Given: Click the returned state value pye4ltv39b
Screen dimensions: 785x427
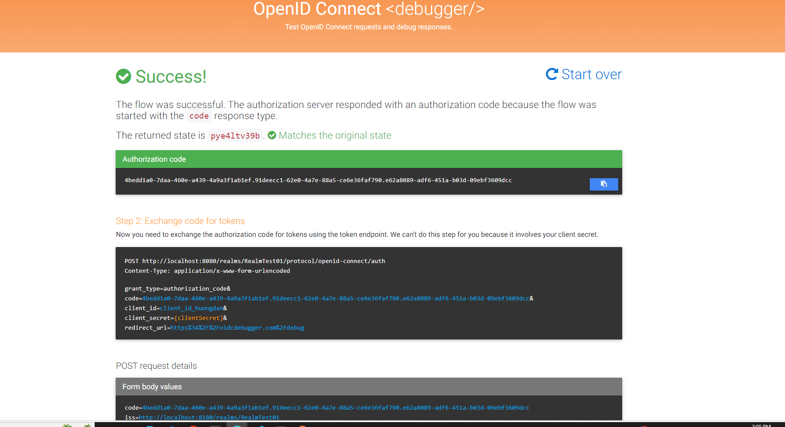Looking at the screenshot, I should (235, 136).
